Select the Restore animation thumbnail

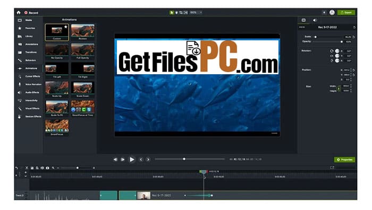click(82, 32)
